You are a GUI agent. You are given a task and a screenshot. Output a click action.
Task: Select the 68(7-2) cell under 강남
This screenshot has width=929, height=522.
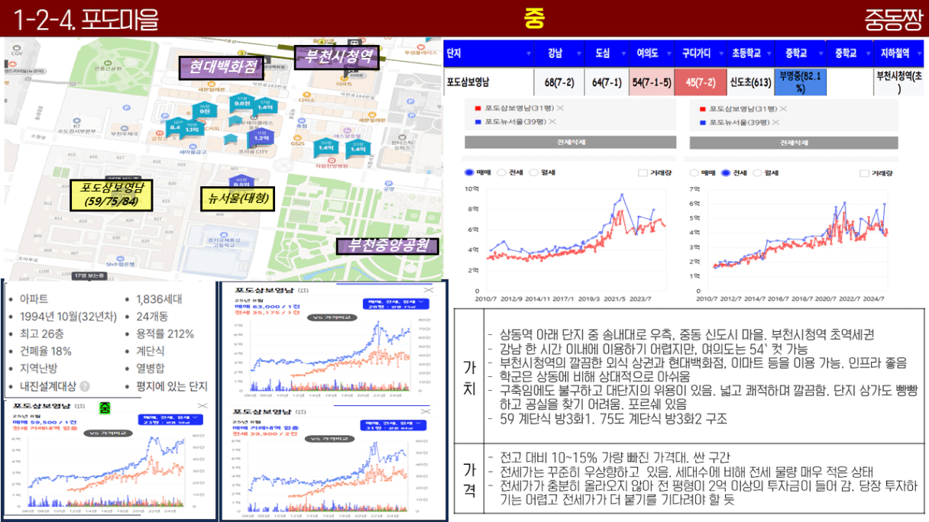pos(560,82)
